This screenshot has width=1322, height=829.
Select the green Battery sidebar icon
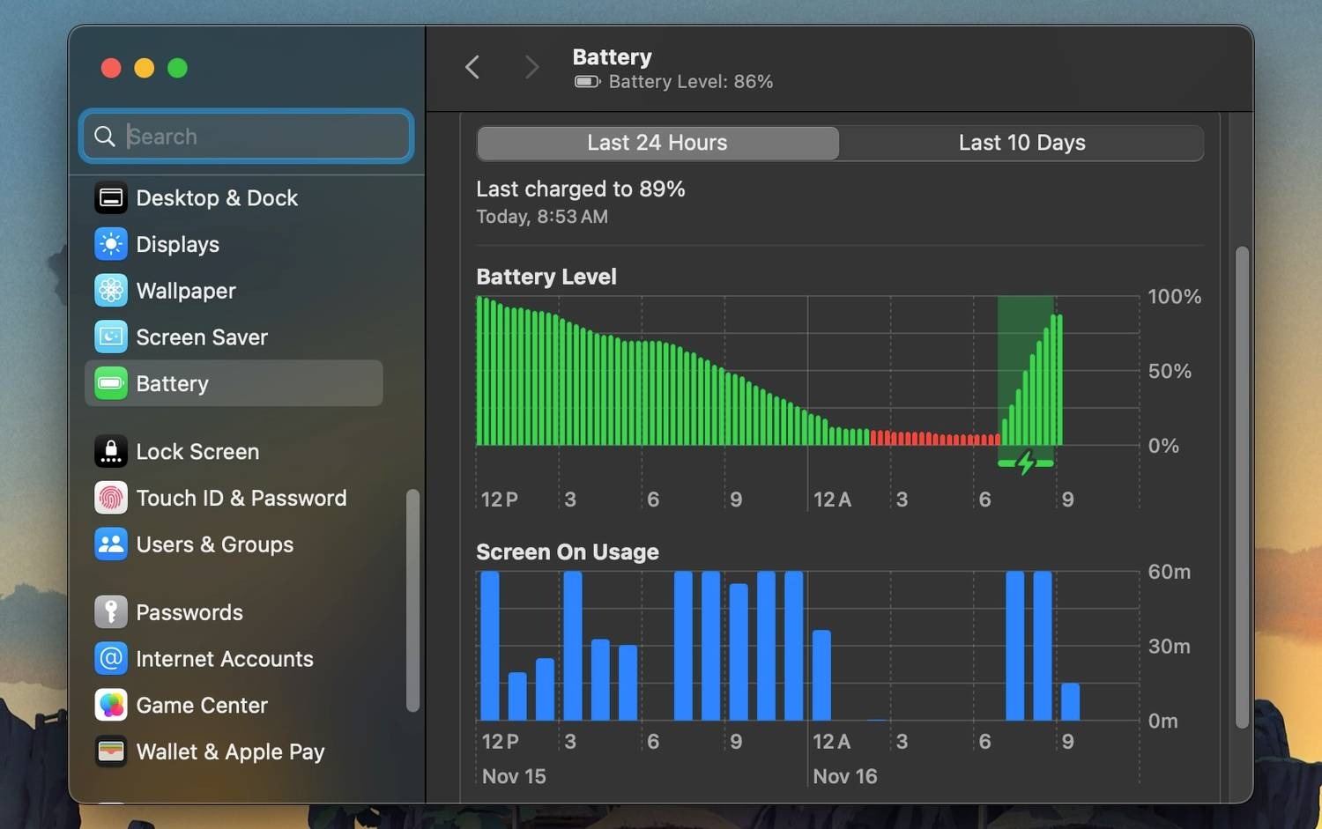111,383
